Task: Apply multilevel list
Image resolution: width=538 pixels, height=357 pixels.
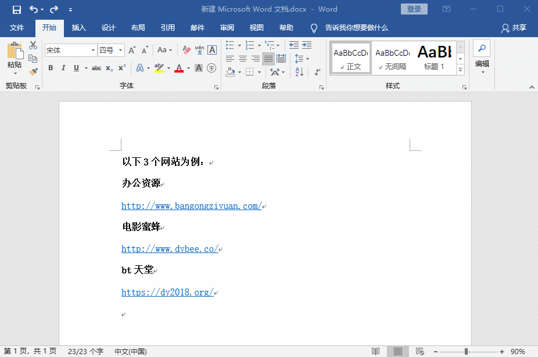Action: [x=270, y=45]
